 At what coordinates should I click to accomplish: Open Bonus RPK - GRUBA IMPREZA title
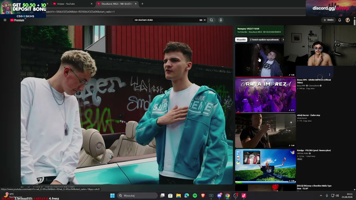(314, 81)
